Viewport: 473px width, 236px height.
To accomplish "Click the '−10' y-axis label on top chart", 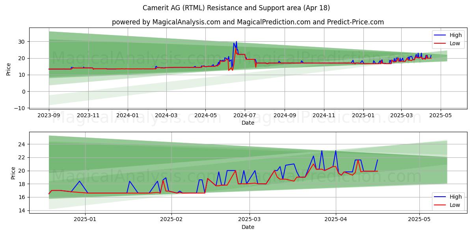I will click(x=20, y=108).
